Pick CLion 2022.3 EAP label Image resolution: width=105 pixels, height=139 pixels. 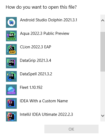tap(35, 47)
